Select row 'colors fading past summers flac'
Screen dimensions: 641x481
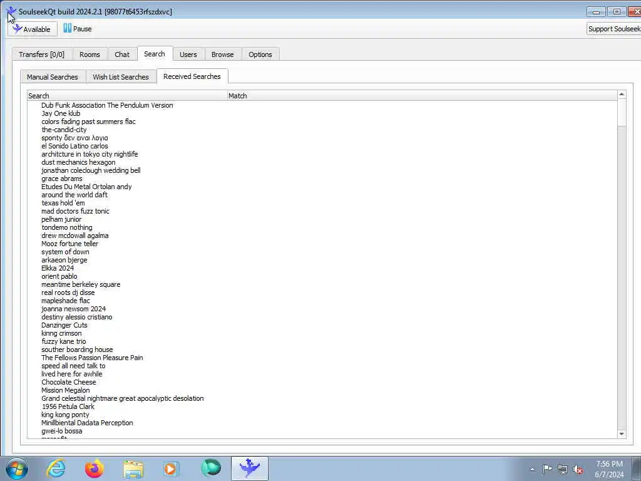88,122
